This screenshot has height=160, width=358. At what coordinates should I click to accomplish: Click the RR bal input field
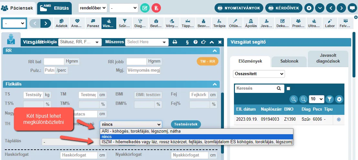[54, 61]
